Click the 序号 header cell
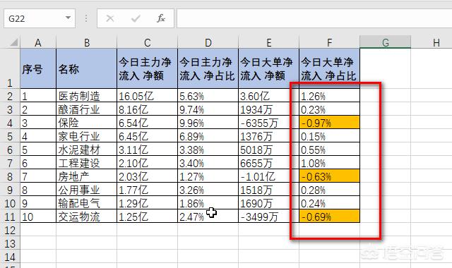Screen dimensions: 452x268 (38, 68)
